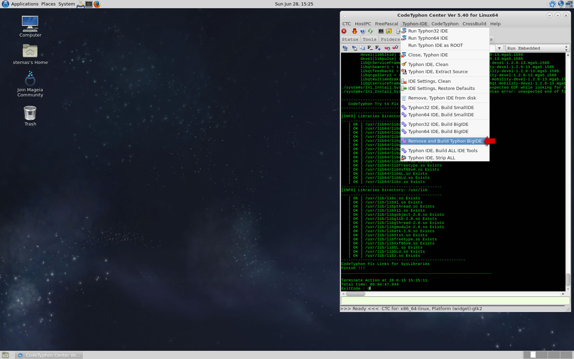Click the network globe tray icon
The width and height of the screenshot is (574, 359).
[561, 4]
